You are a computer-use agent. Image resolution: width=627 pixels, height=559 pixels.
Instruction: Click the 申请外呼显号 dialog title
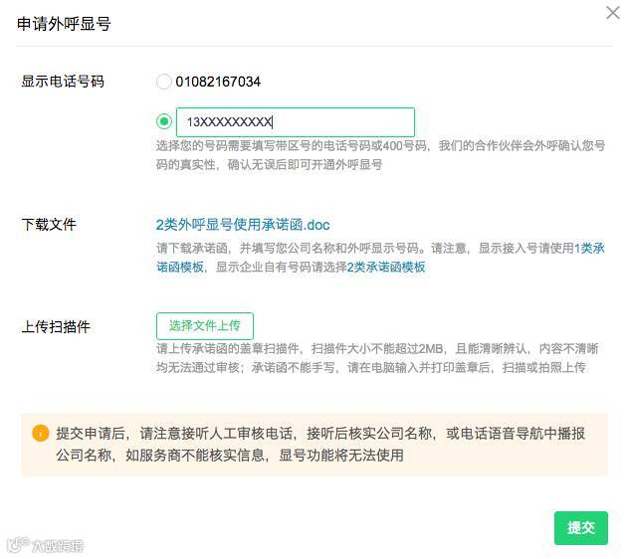tap(64, 24)
